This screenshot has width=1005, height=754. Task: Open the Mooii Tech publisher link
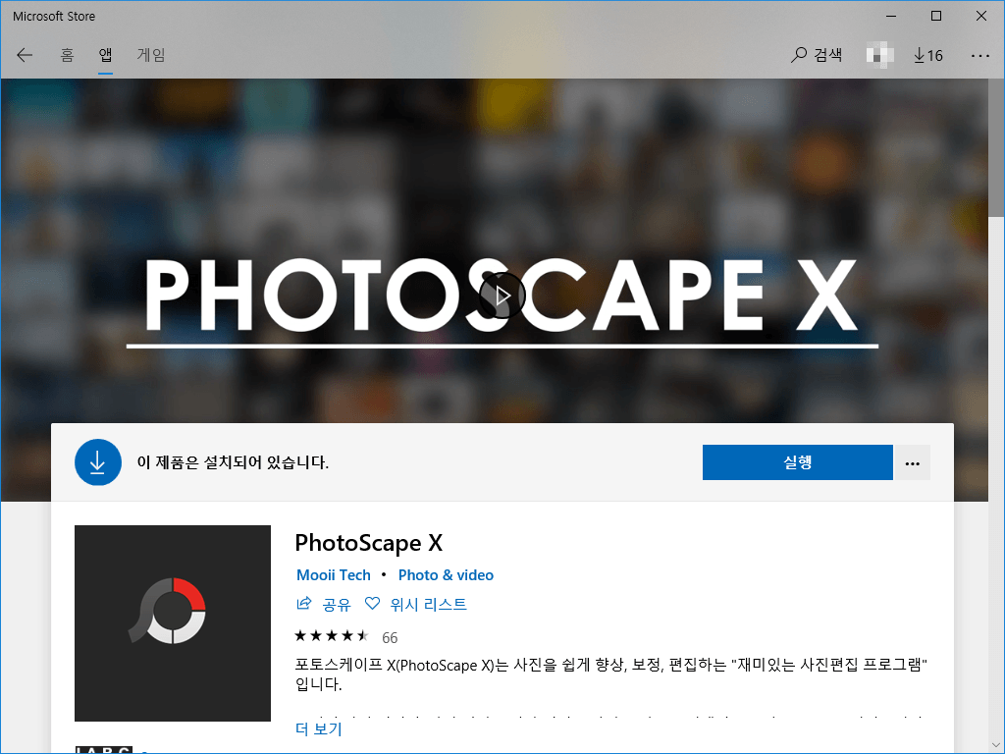point(334,575)
